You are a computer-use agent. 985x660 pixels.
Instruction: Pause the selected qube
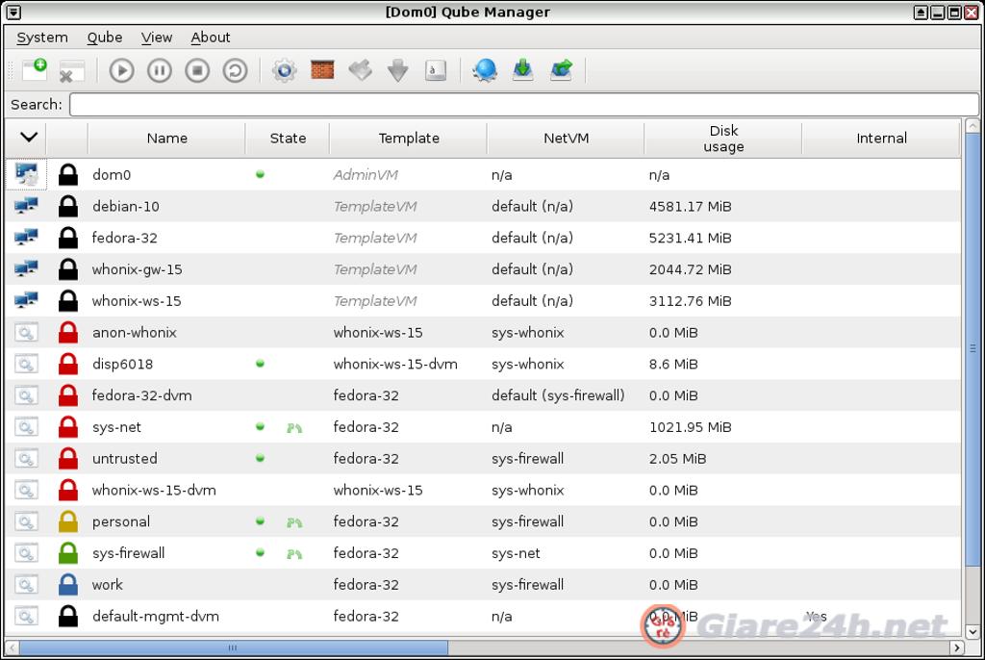(159, 69)
